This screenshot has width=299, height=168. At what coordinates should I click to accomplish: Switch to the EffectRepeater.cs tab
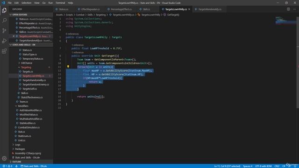pyautogui.click(x=90, y=9)
